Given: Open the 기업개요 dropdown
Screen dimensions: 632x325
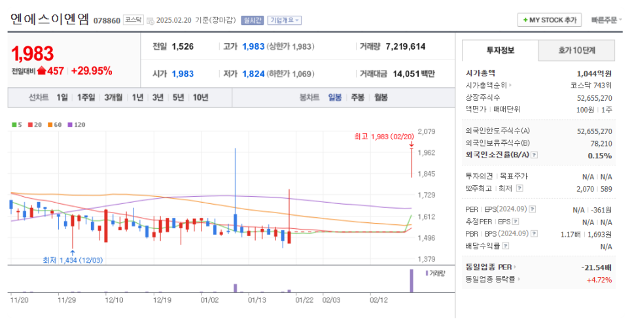Looking at the screenshot, I should pyautogui.click(x=285, y=20).
